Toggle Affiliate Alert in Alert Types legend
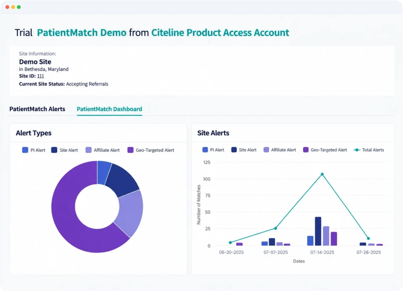Screen dimensions: 403x291 103,150
